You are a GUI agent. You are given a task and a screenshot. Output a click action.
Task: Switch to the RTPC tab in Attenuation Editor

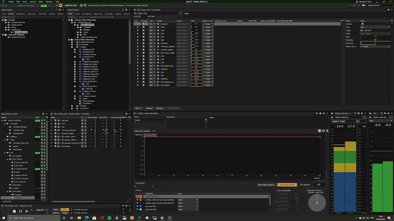[154, 131]
